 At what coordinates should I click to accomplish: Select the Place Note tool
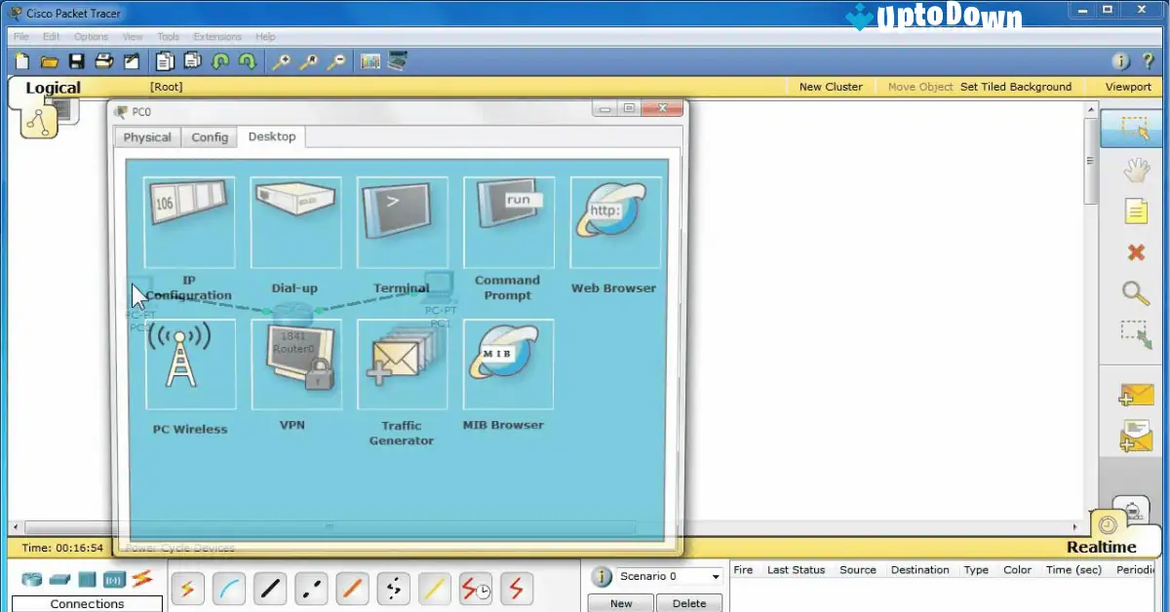(1134, 210)
